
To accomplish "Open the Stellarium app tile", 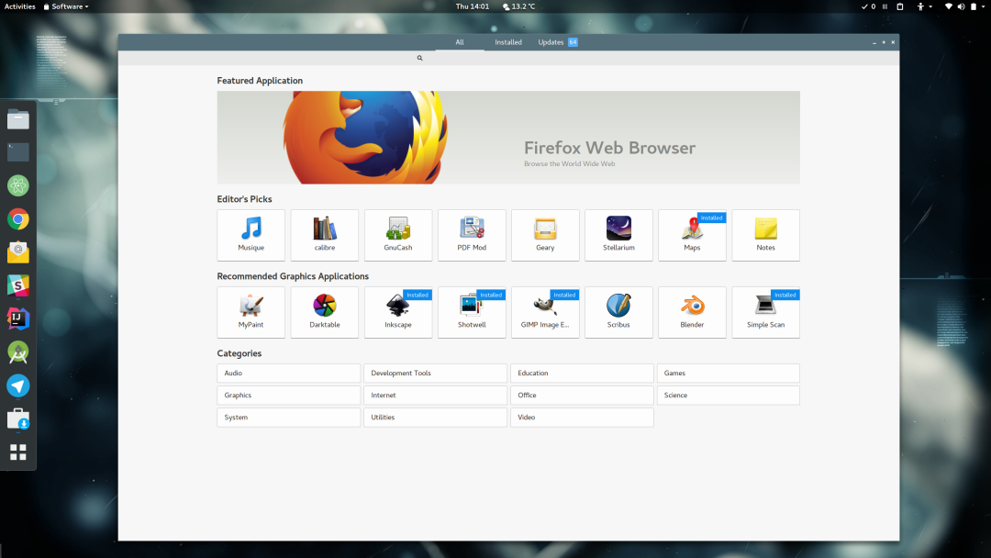I will 618,235.
